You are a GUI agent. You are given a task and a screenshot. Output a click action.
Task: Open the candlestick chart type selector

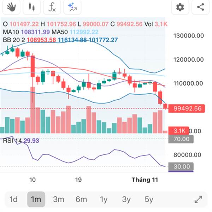[x=32, y=7]
